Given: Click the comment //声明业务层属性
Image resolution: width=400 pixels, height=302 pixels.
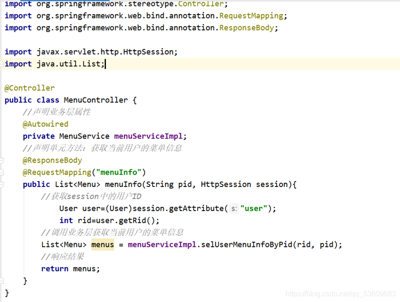Looking at the screenshot, I should tap(57, 112).
